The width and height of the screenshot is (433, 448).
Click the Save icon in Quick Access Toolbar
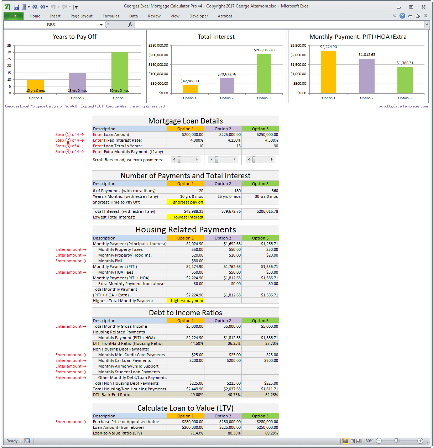(x=16, y=7)
